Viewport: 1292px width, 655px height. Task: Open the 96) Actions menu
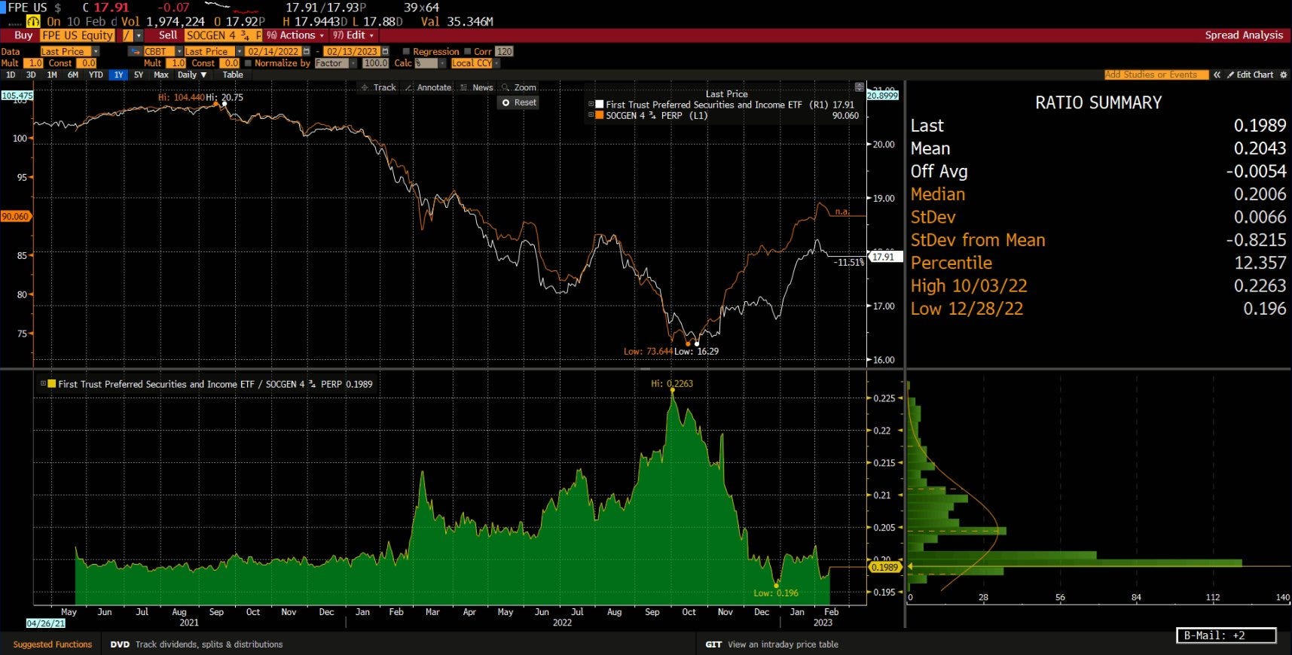coord(295,35)
